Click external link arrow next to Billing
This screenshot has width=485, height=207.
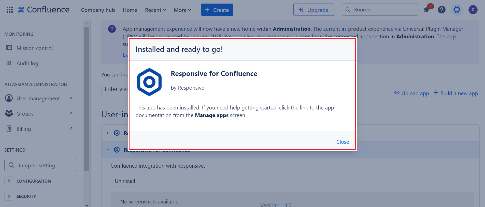[x=71, y=129]
